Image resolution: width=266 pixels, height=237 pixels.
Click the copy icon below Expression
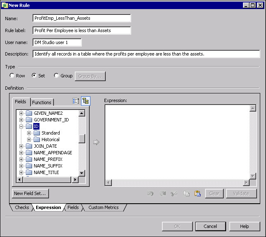[x=186, y=193]
